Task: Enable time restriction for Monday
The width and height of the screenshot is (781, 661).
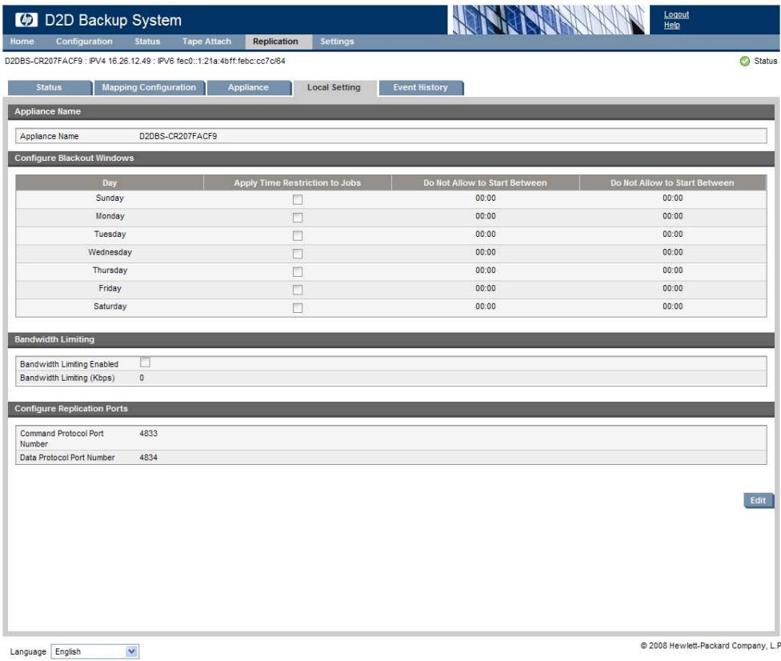Action: click(x=298, y=217)
